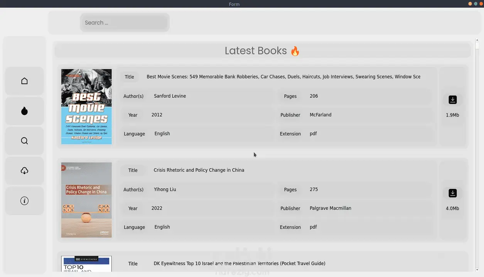Select author Sanford Levine
This screenshot has height=277, width=484.
(170, 96)
